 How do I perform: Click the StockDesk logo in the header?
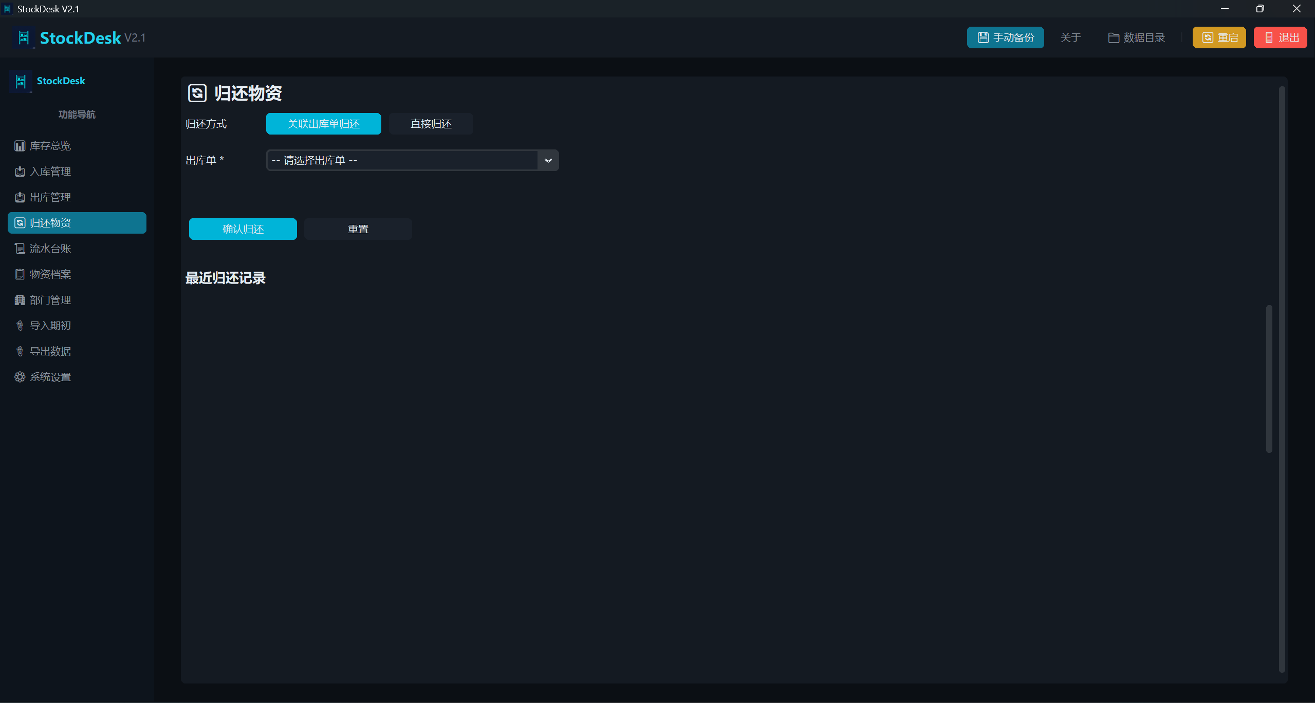pyautogui.click(x=24, y=37)
